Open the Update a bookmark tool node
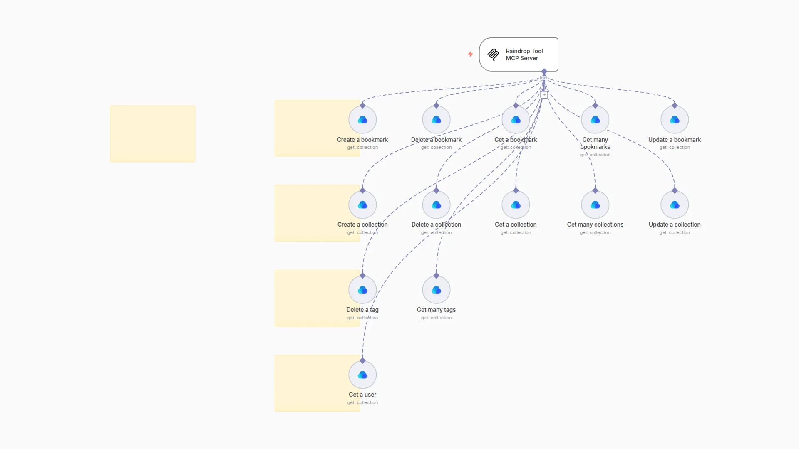 pos(674,120)
